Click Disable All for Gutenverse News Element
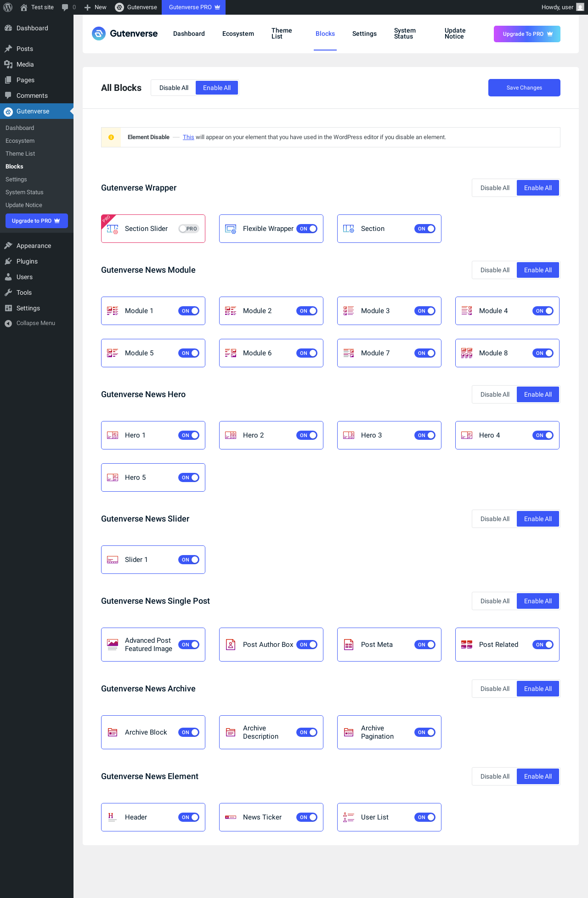This screenshot has width=588, height=898. click(495, 776)
